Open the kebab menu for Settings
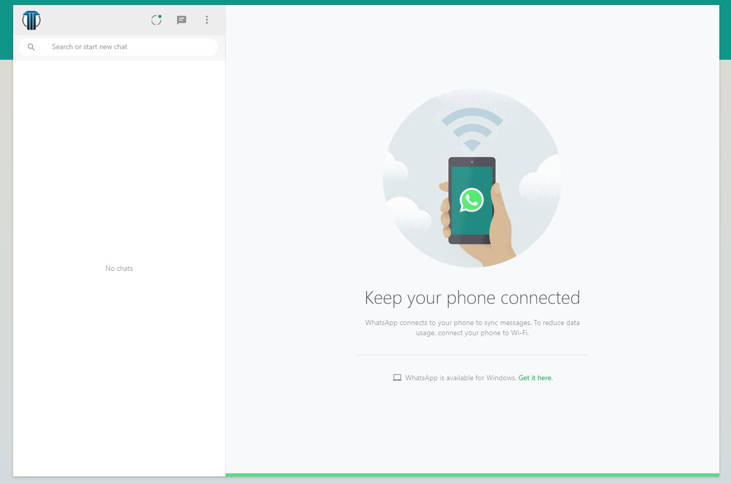The image size is (731, 484). coord(207,20)
